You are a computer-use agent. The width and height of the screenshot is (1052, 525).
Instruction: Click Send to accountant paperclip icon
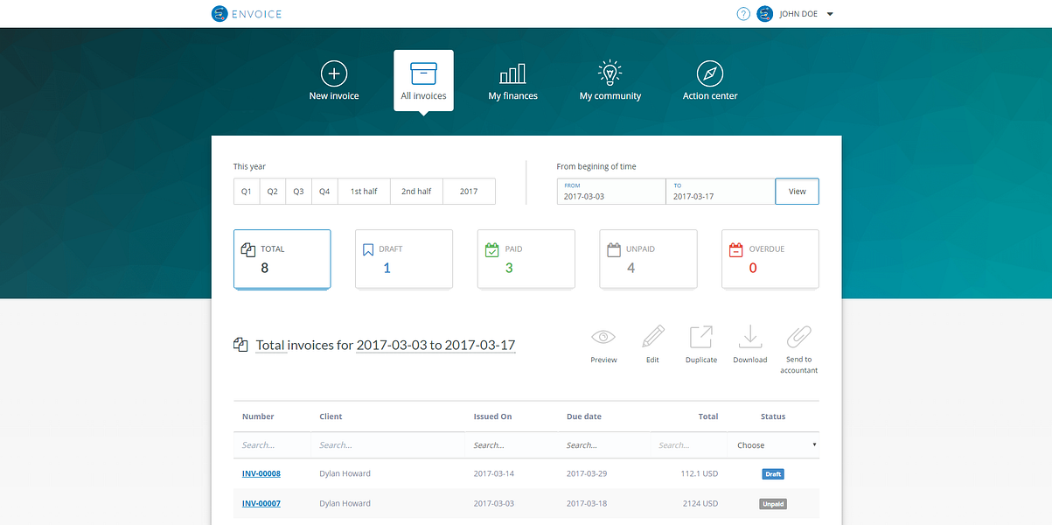(798, 337)
